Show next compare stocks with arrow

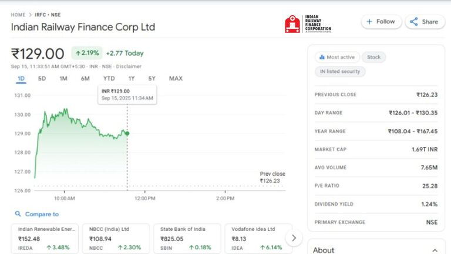tap(293, 238)
